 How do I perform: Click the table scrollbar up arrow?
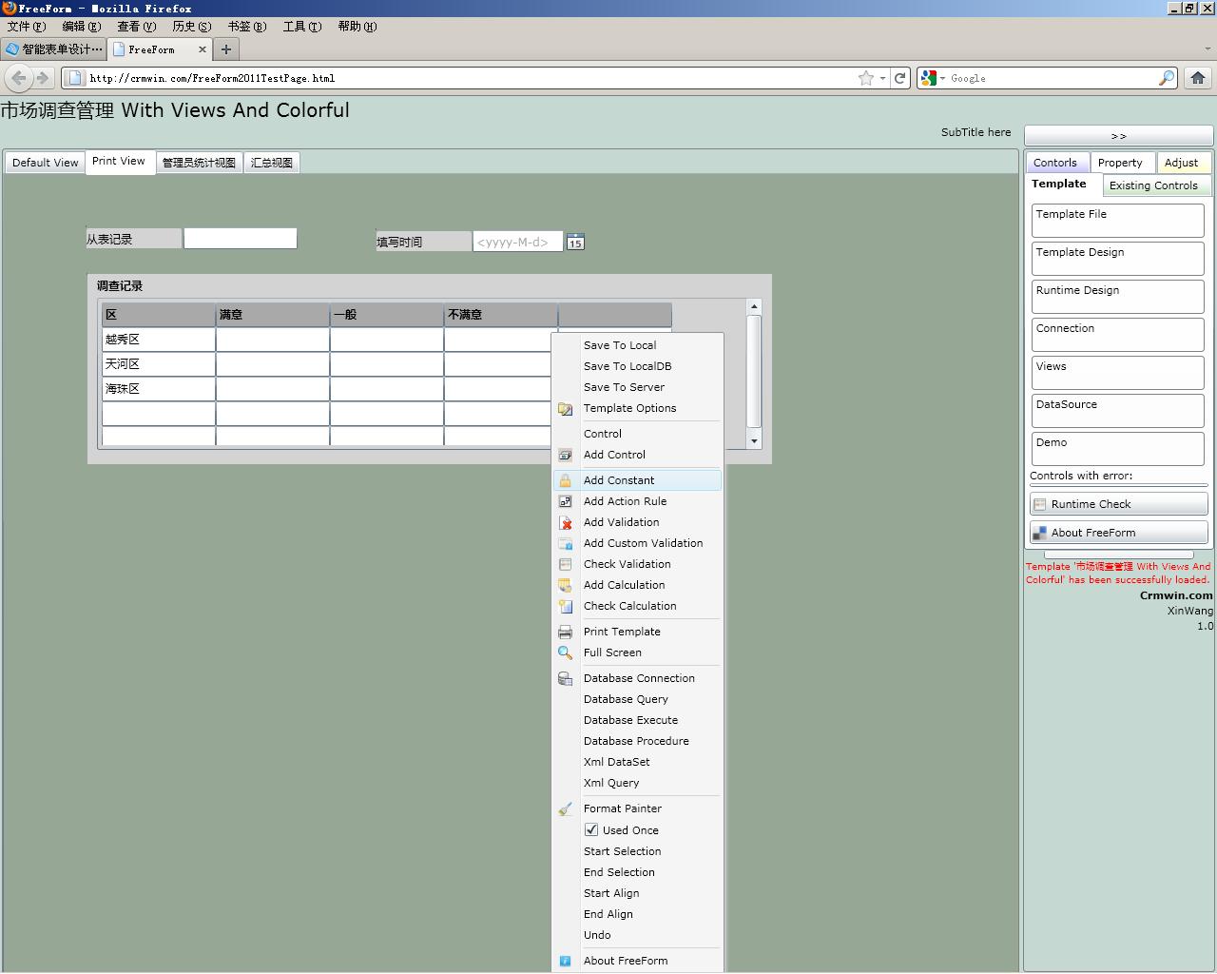tap(754, 306)
